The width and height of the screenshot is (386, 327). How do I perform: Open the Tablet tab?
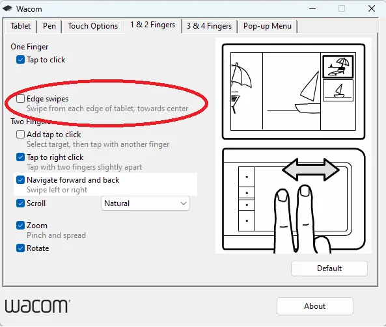(x=20, y=26)
